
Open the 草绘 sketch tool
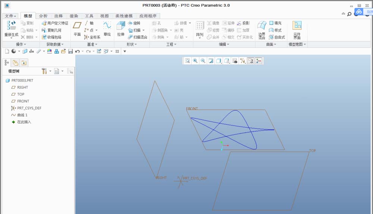[107, 29]
